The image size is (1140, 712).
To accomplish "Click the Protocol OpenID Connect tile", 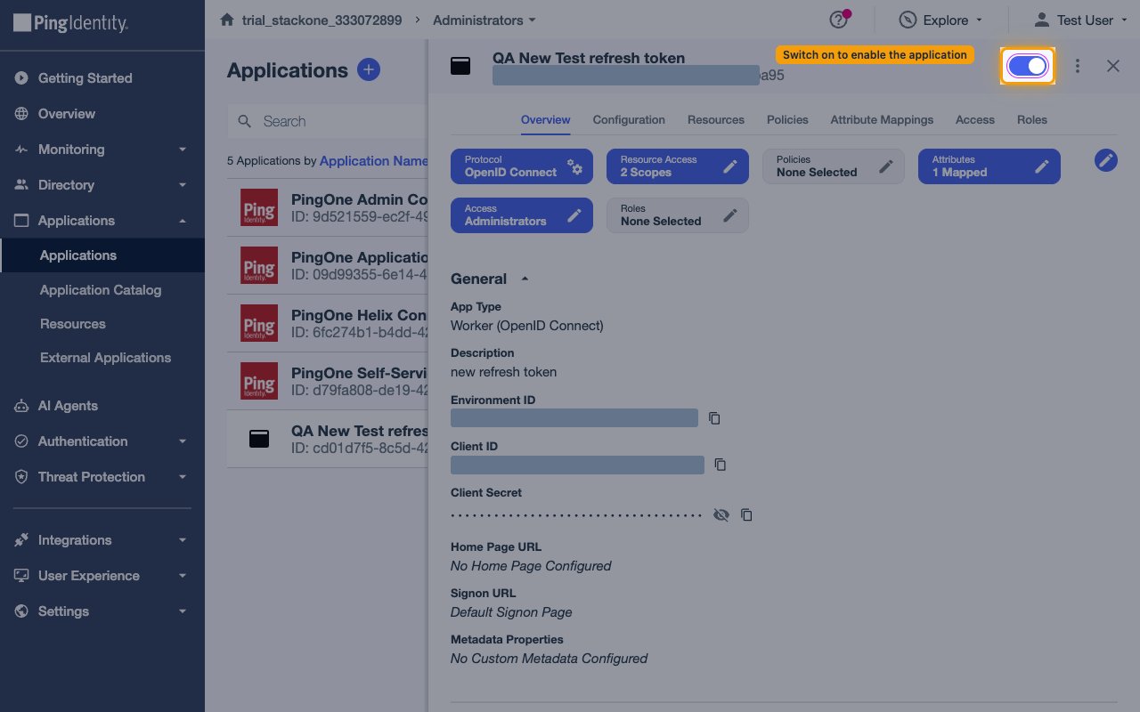I will point(522,166).
